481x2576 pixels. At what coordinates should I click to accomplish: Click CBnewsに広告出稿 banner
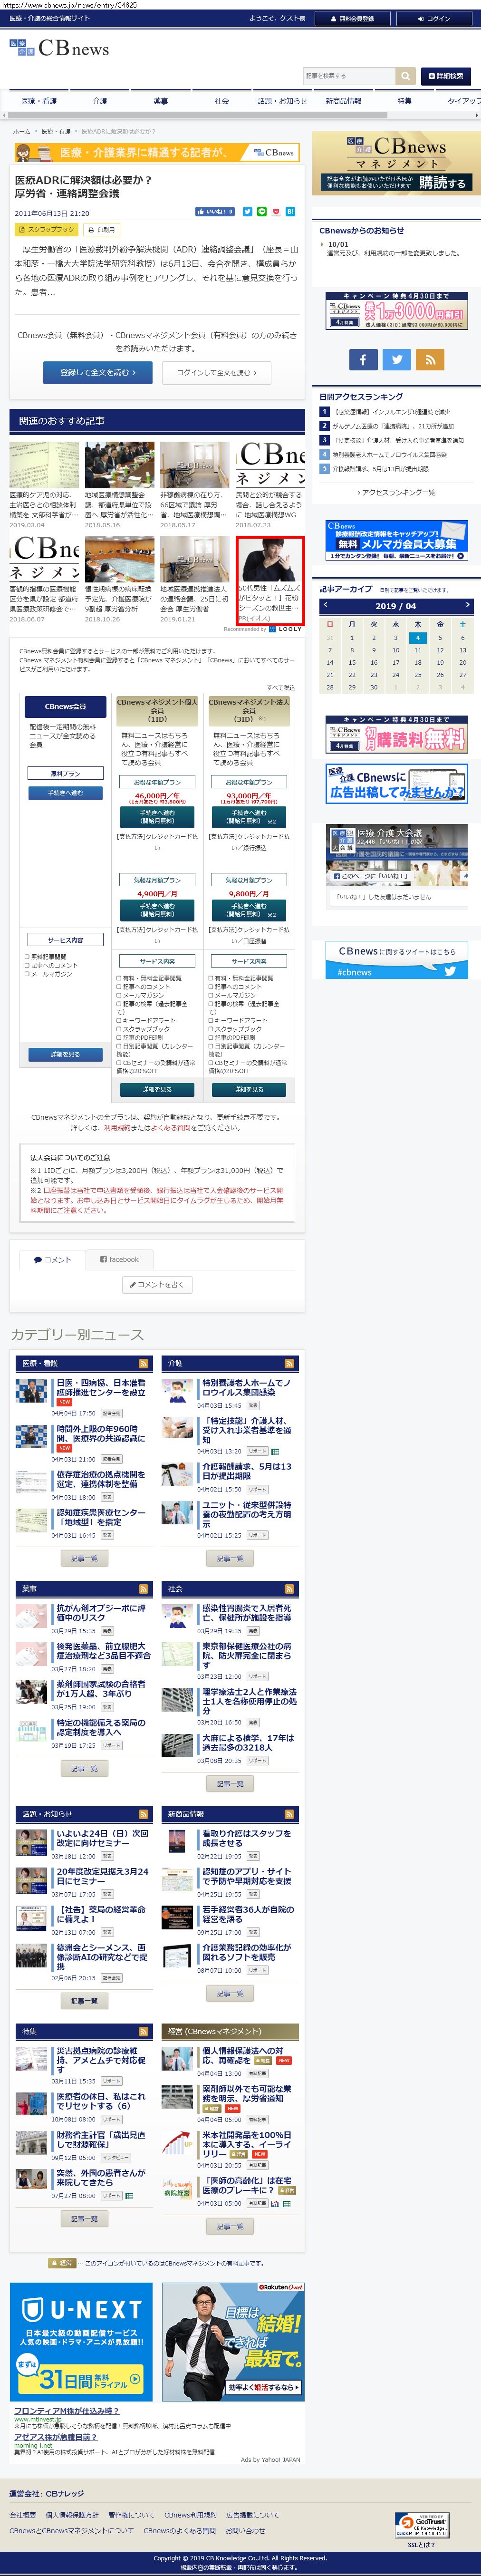pos(397,784)
